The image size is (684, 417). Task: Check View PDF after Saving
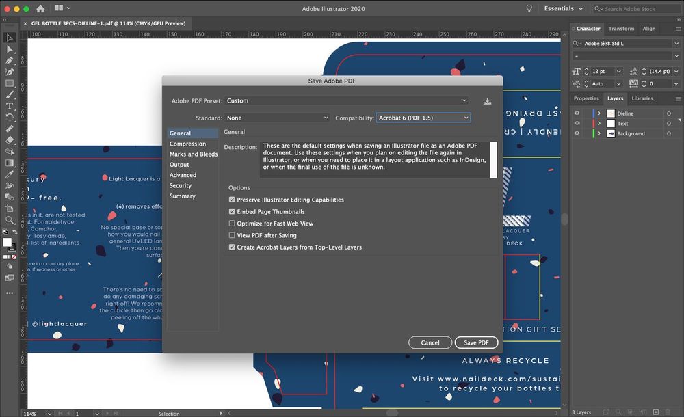(x=232, y=236)
